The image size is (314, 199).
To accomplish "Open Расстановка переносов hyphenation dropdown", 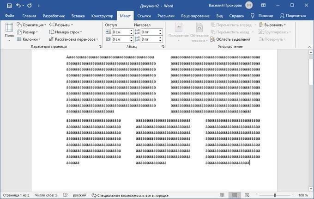I will (74, 39).
